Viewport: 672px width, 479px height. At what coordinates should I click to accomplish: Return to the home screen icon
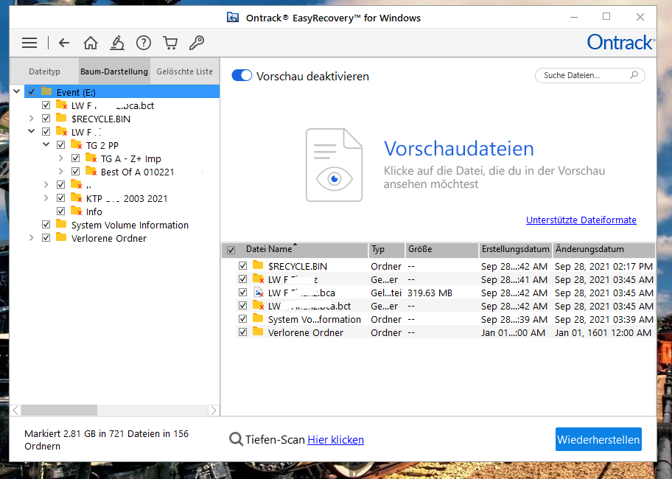(91, 43)
